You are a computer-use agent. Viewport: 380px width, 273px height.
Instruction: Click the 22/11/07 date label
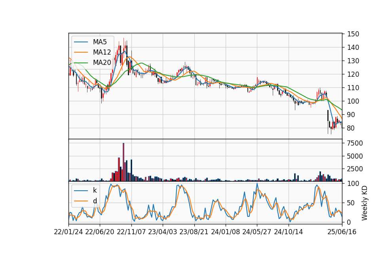131,232
